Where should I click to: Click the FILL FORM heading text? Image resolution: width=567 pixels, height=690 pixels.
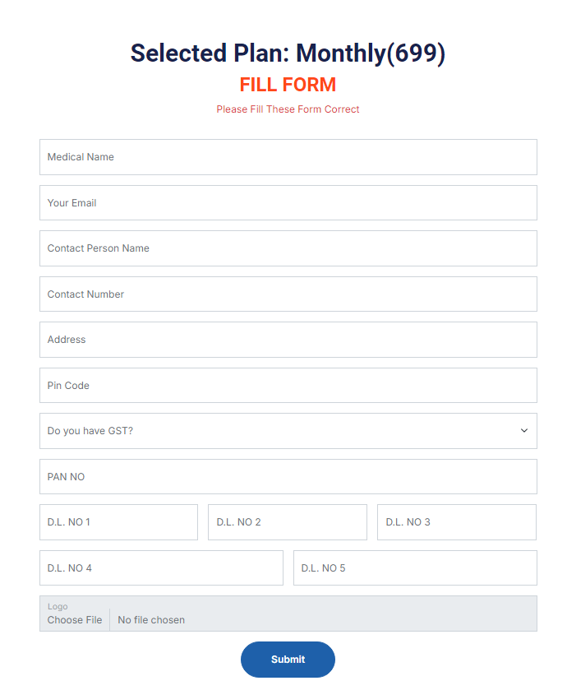pyautogui.click(x=288, y=85)
